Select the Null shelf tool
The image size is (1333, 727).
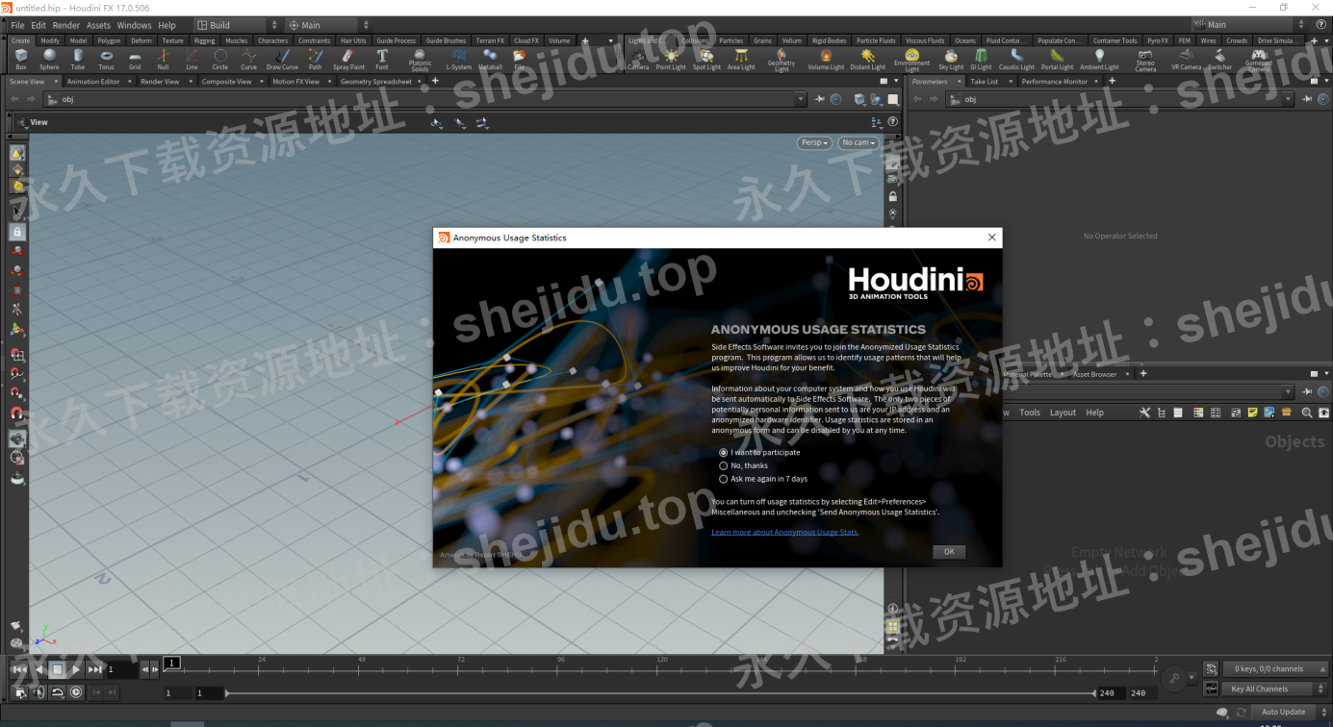(163, 60)
